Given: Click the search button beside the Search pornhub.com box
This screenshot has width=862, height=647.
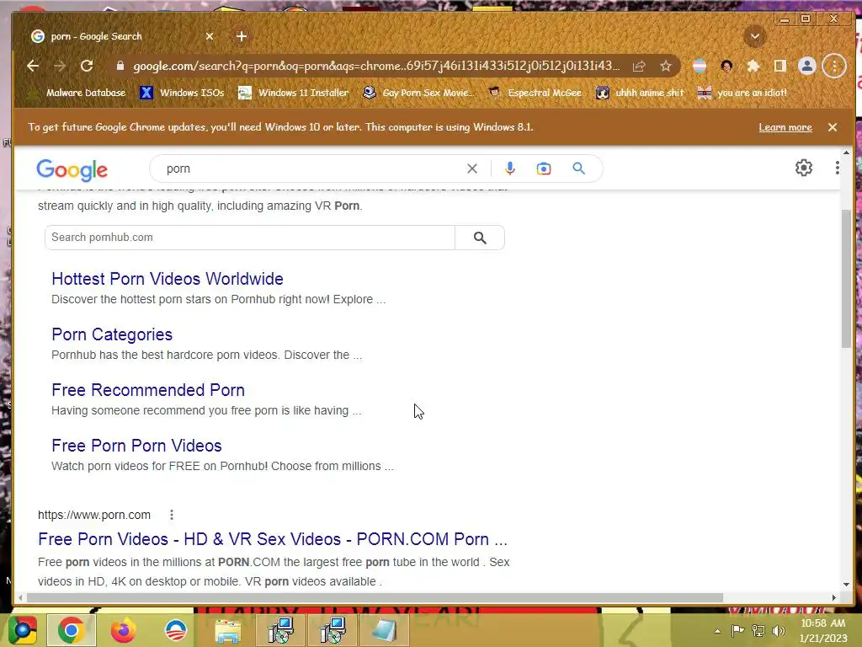Looking at the screenshot, I should point(479,238).
